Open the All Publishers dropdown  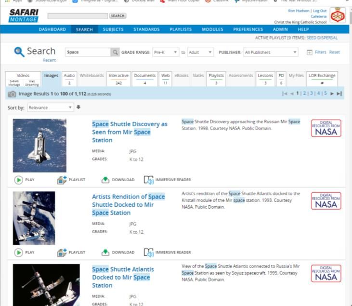click(271, 53)
